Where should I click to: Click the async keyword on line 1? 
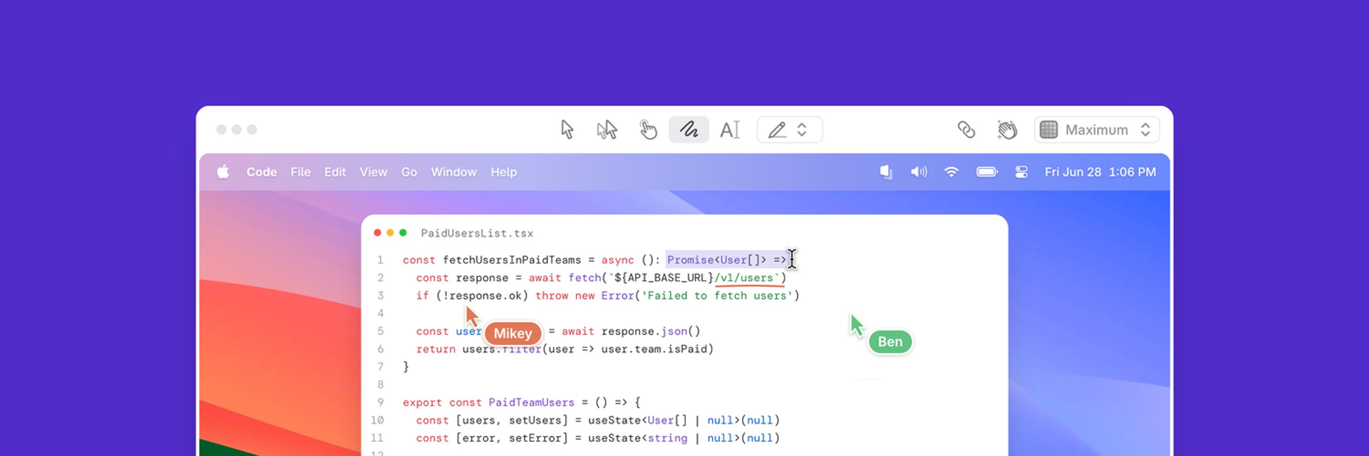point(617,260)
